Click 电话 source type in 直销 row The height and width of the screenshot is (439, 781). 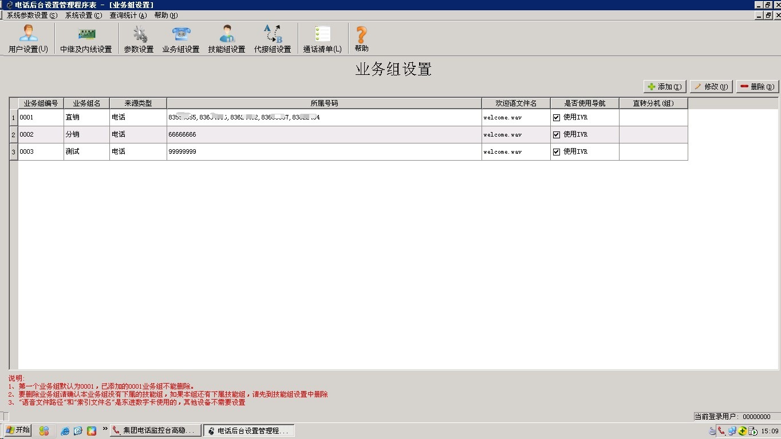pos(138,118)
